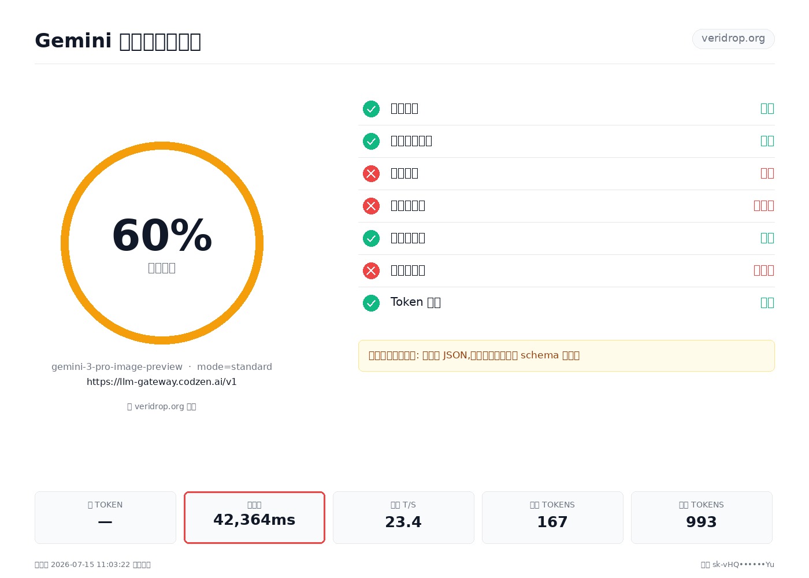
Task: Click the gemini-3-pro-image-preview model label
Action: point(117,366)
